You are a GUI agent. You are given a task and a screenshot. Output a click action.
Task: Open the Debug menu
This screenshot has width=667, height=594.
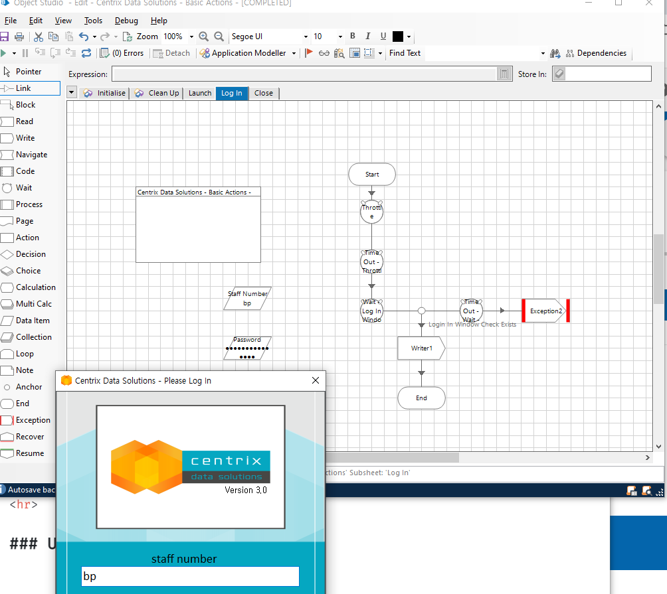pyautogui.click(x=126, y=21)
